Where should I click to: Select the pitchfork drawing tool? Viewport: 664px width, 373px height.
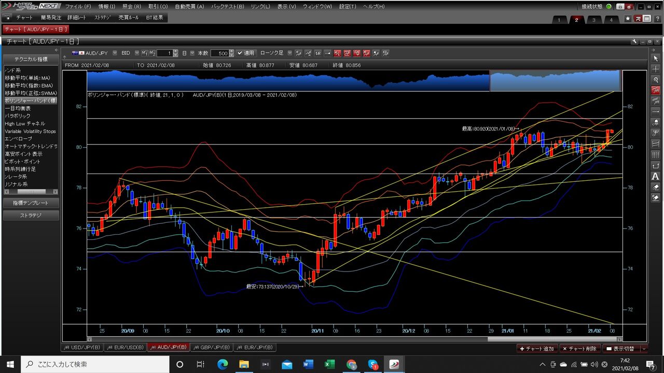pyautogui.click(x=656, y=133)
